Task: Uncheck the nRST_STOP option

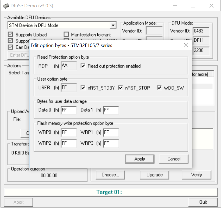Action: pyautogui.click(x=120, y=88)
